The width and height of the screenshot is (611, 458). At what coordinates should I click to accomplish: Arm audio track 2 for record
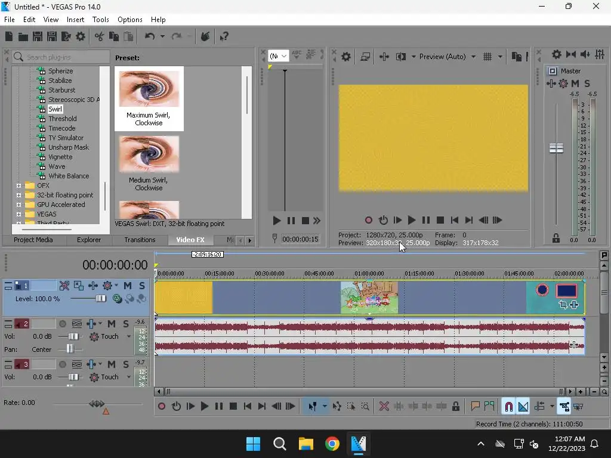(62, 324)
